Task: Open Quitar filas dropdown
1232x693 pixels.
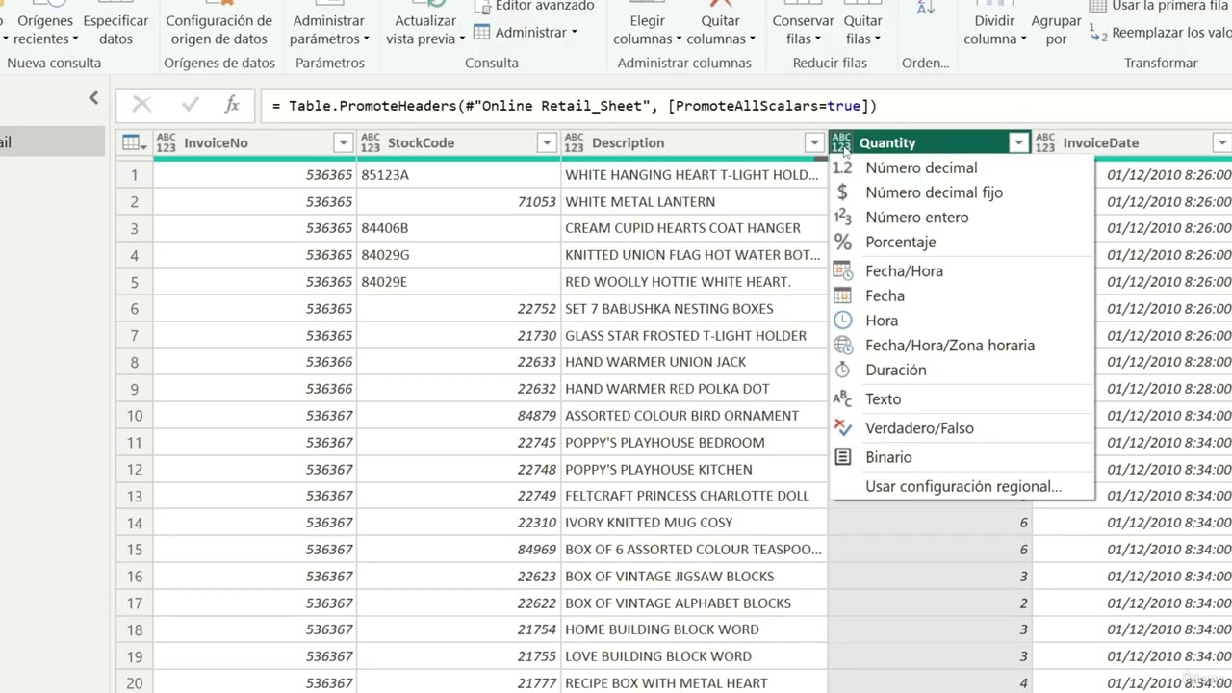Action: (863, 29)
